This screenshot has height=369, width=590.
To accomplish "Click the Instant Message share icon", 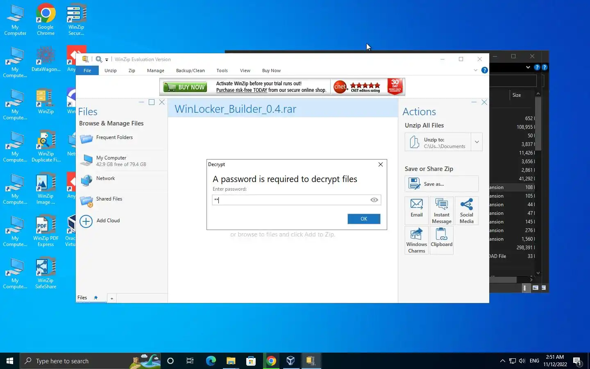I will (441, 210).
